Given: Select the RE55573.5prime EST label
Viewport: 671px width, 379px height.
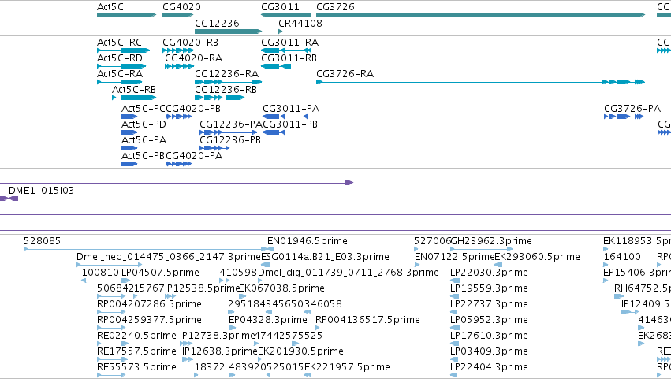Looking at the screenshot, I should click(136, 368).
